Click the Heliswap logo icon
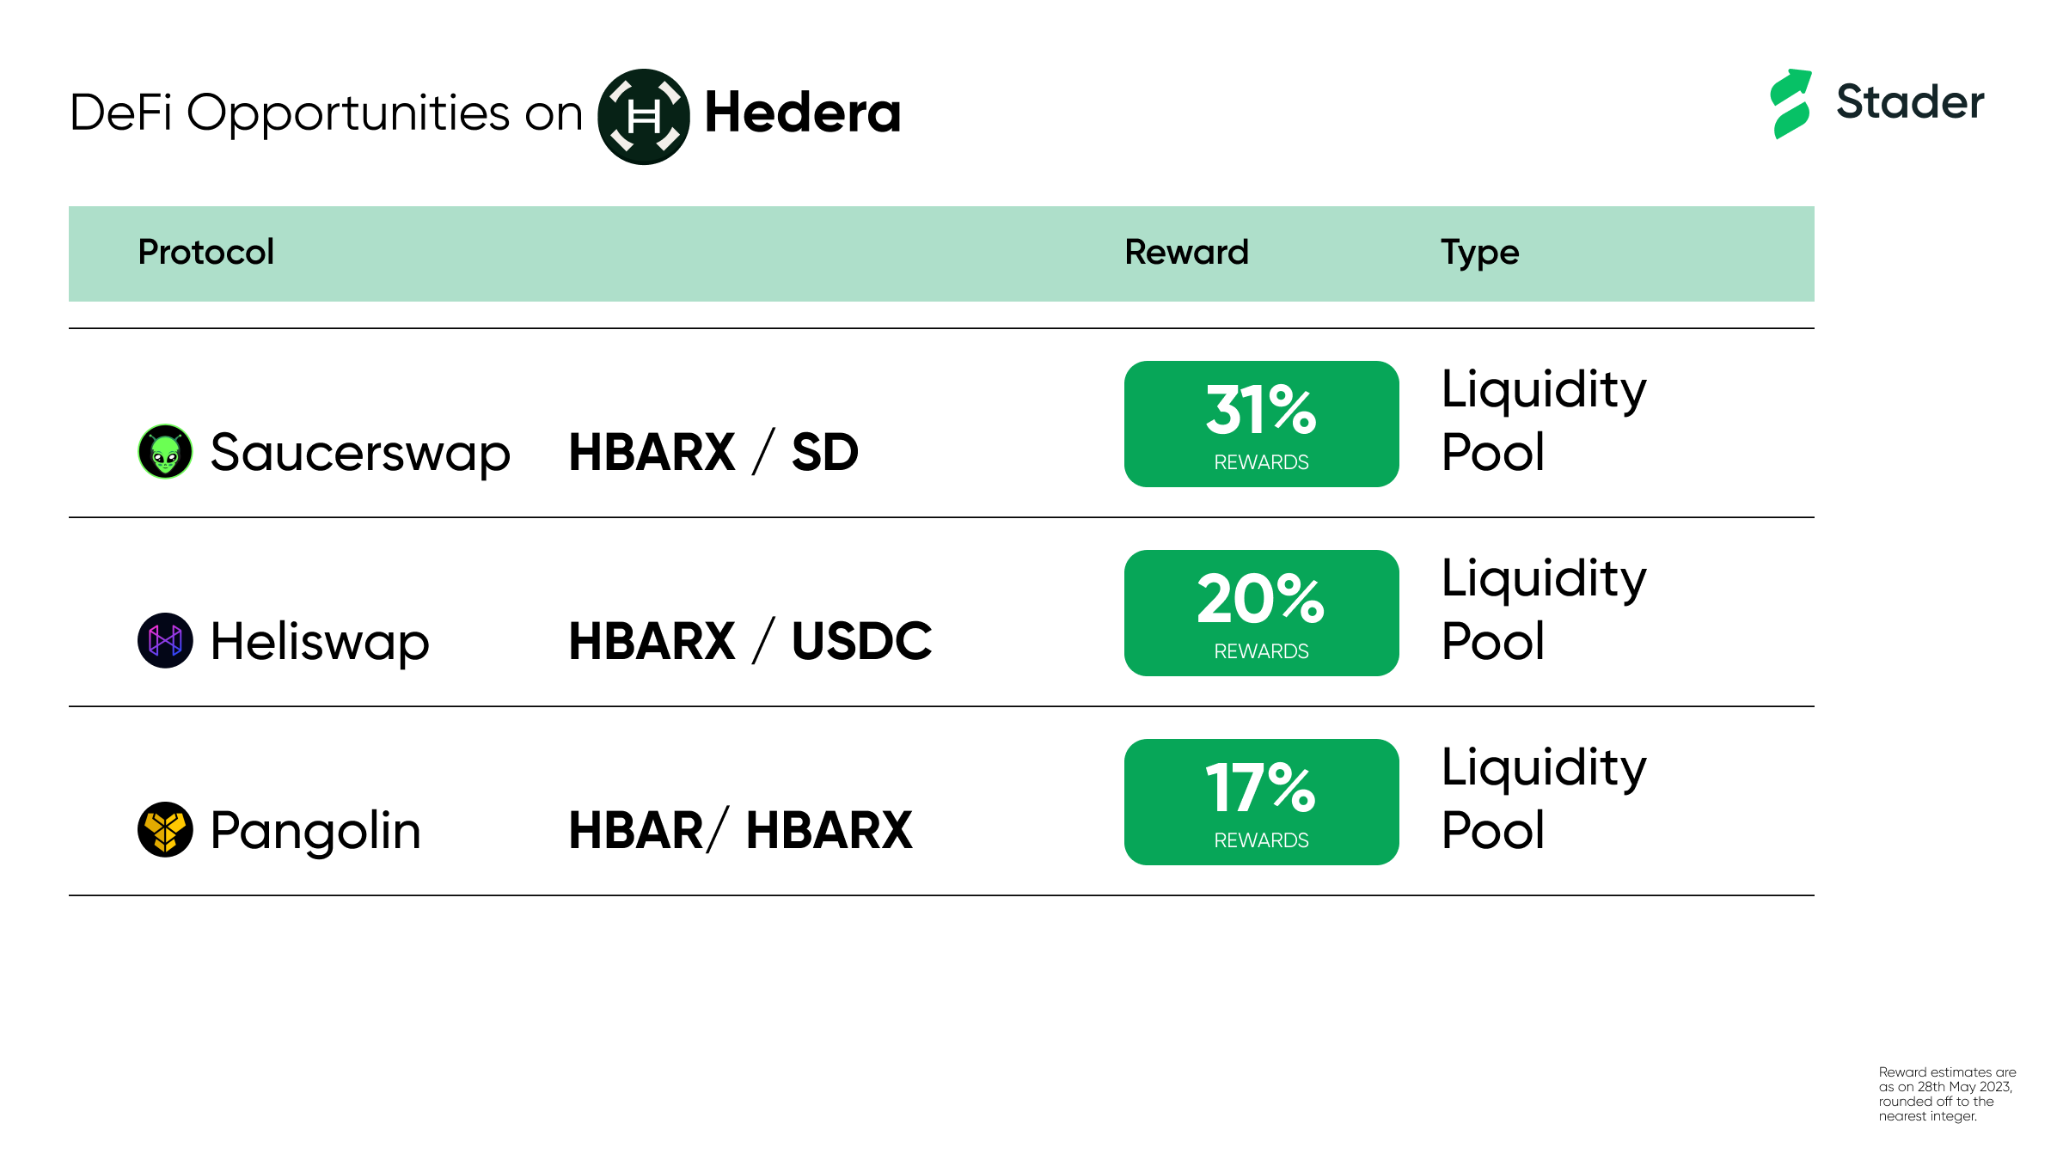The image size is (2063, 1160). point(165,640)
